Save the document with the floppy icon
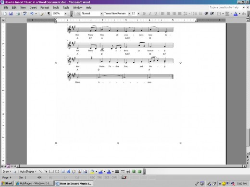The width and height of the screenshot is (250, 187). tap(11, 13)
